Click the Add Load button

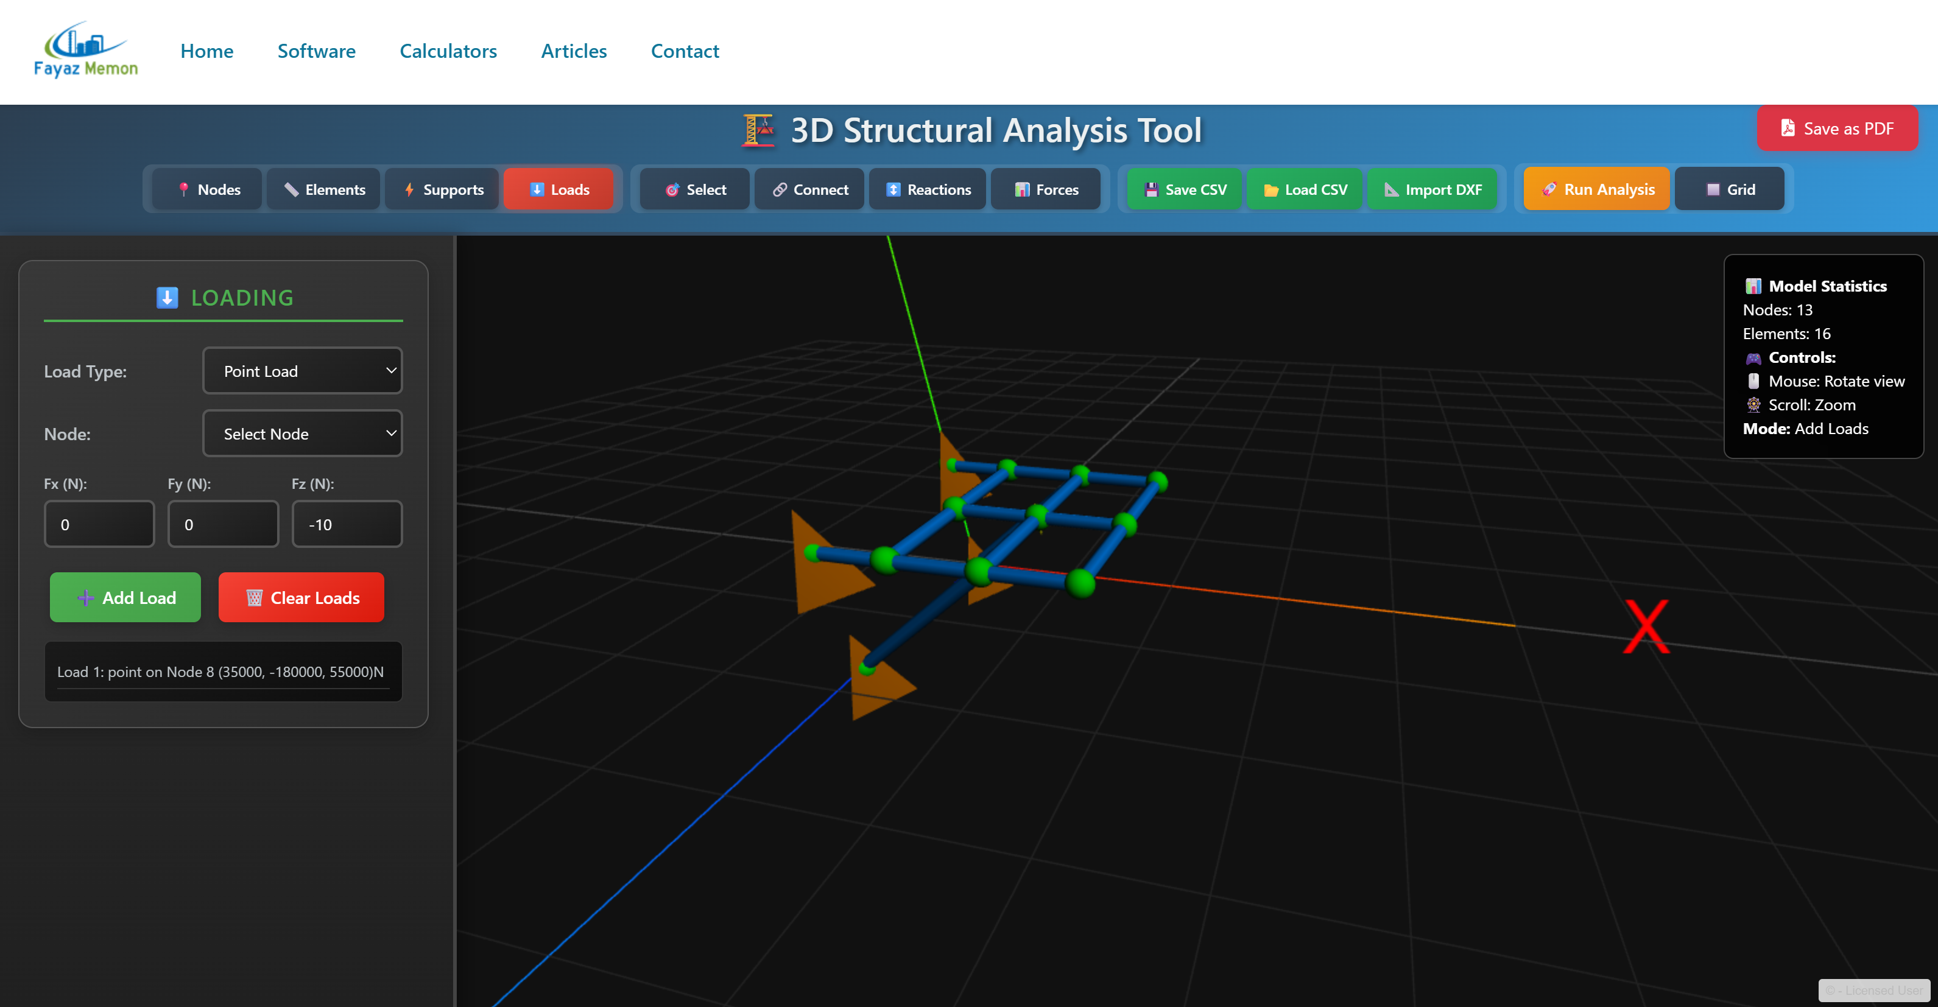click(125, 597)
